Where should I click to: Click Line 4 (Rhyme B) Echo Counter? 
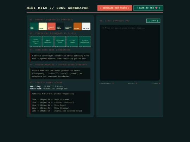50,108
